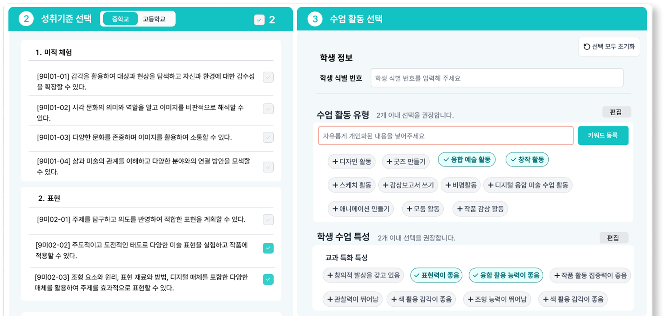Uncheck the [9미02-02] achievement standard checkbox

(x=268, y=248)
